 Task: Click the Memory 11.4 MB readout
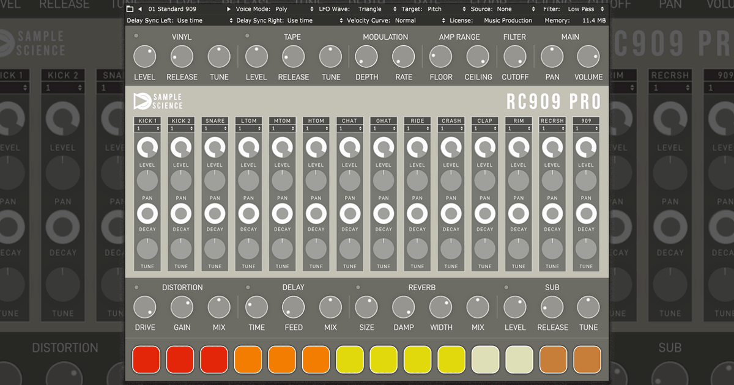click(x=594, y=20)
